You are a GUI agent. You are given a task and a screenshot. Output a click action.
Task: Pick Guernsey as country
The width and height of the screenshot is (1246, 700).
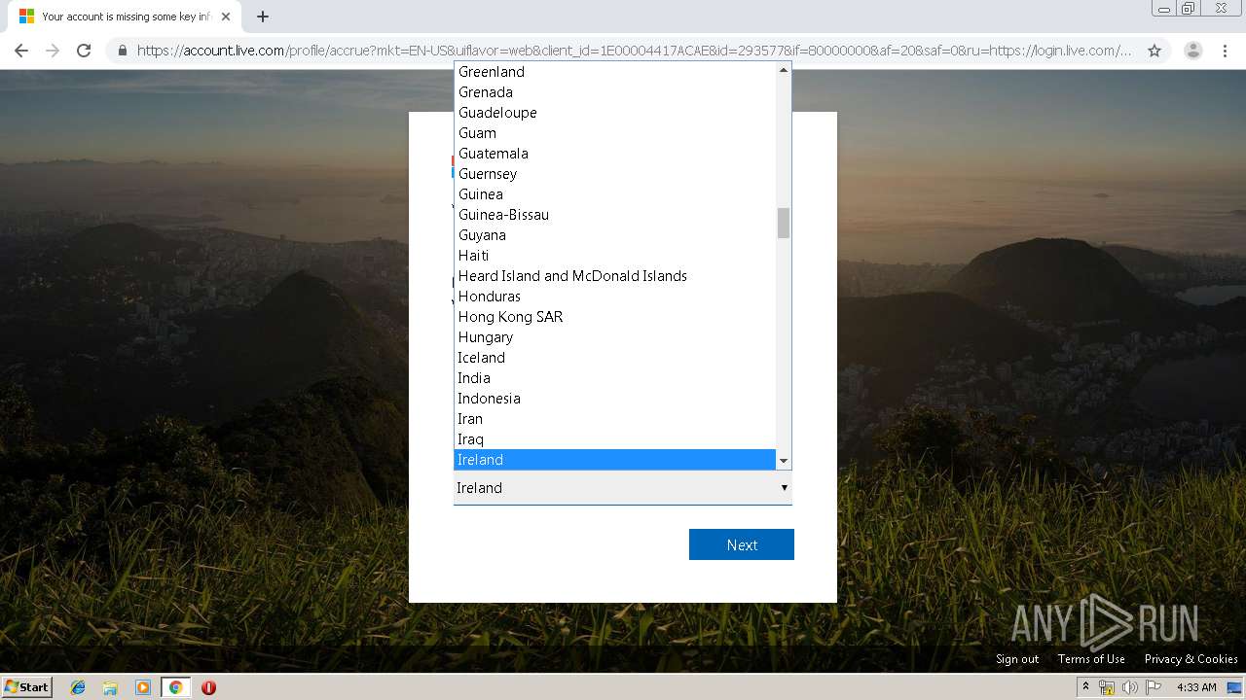pos(615,174)
